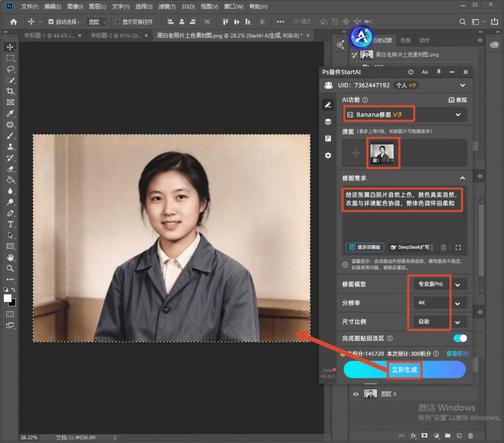Click the uploaded 图1 source thumbnail
Image resolution: width=504 pixels, height=443 pixels.
pyautogui.click(x=382, y=153)
